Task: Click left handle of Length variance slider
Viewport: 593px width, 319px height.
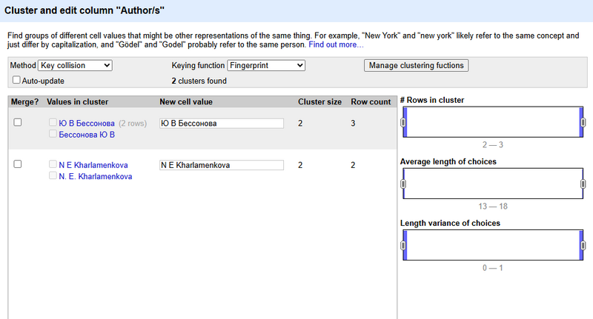Action: (x=403, y=245)
